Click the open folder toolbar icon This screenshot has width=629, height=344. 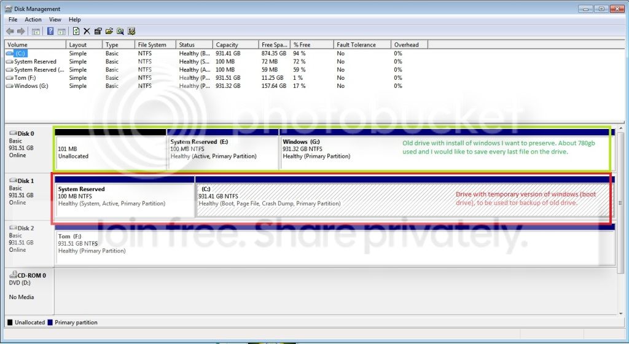[109, 31]
